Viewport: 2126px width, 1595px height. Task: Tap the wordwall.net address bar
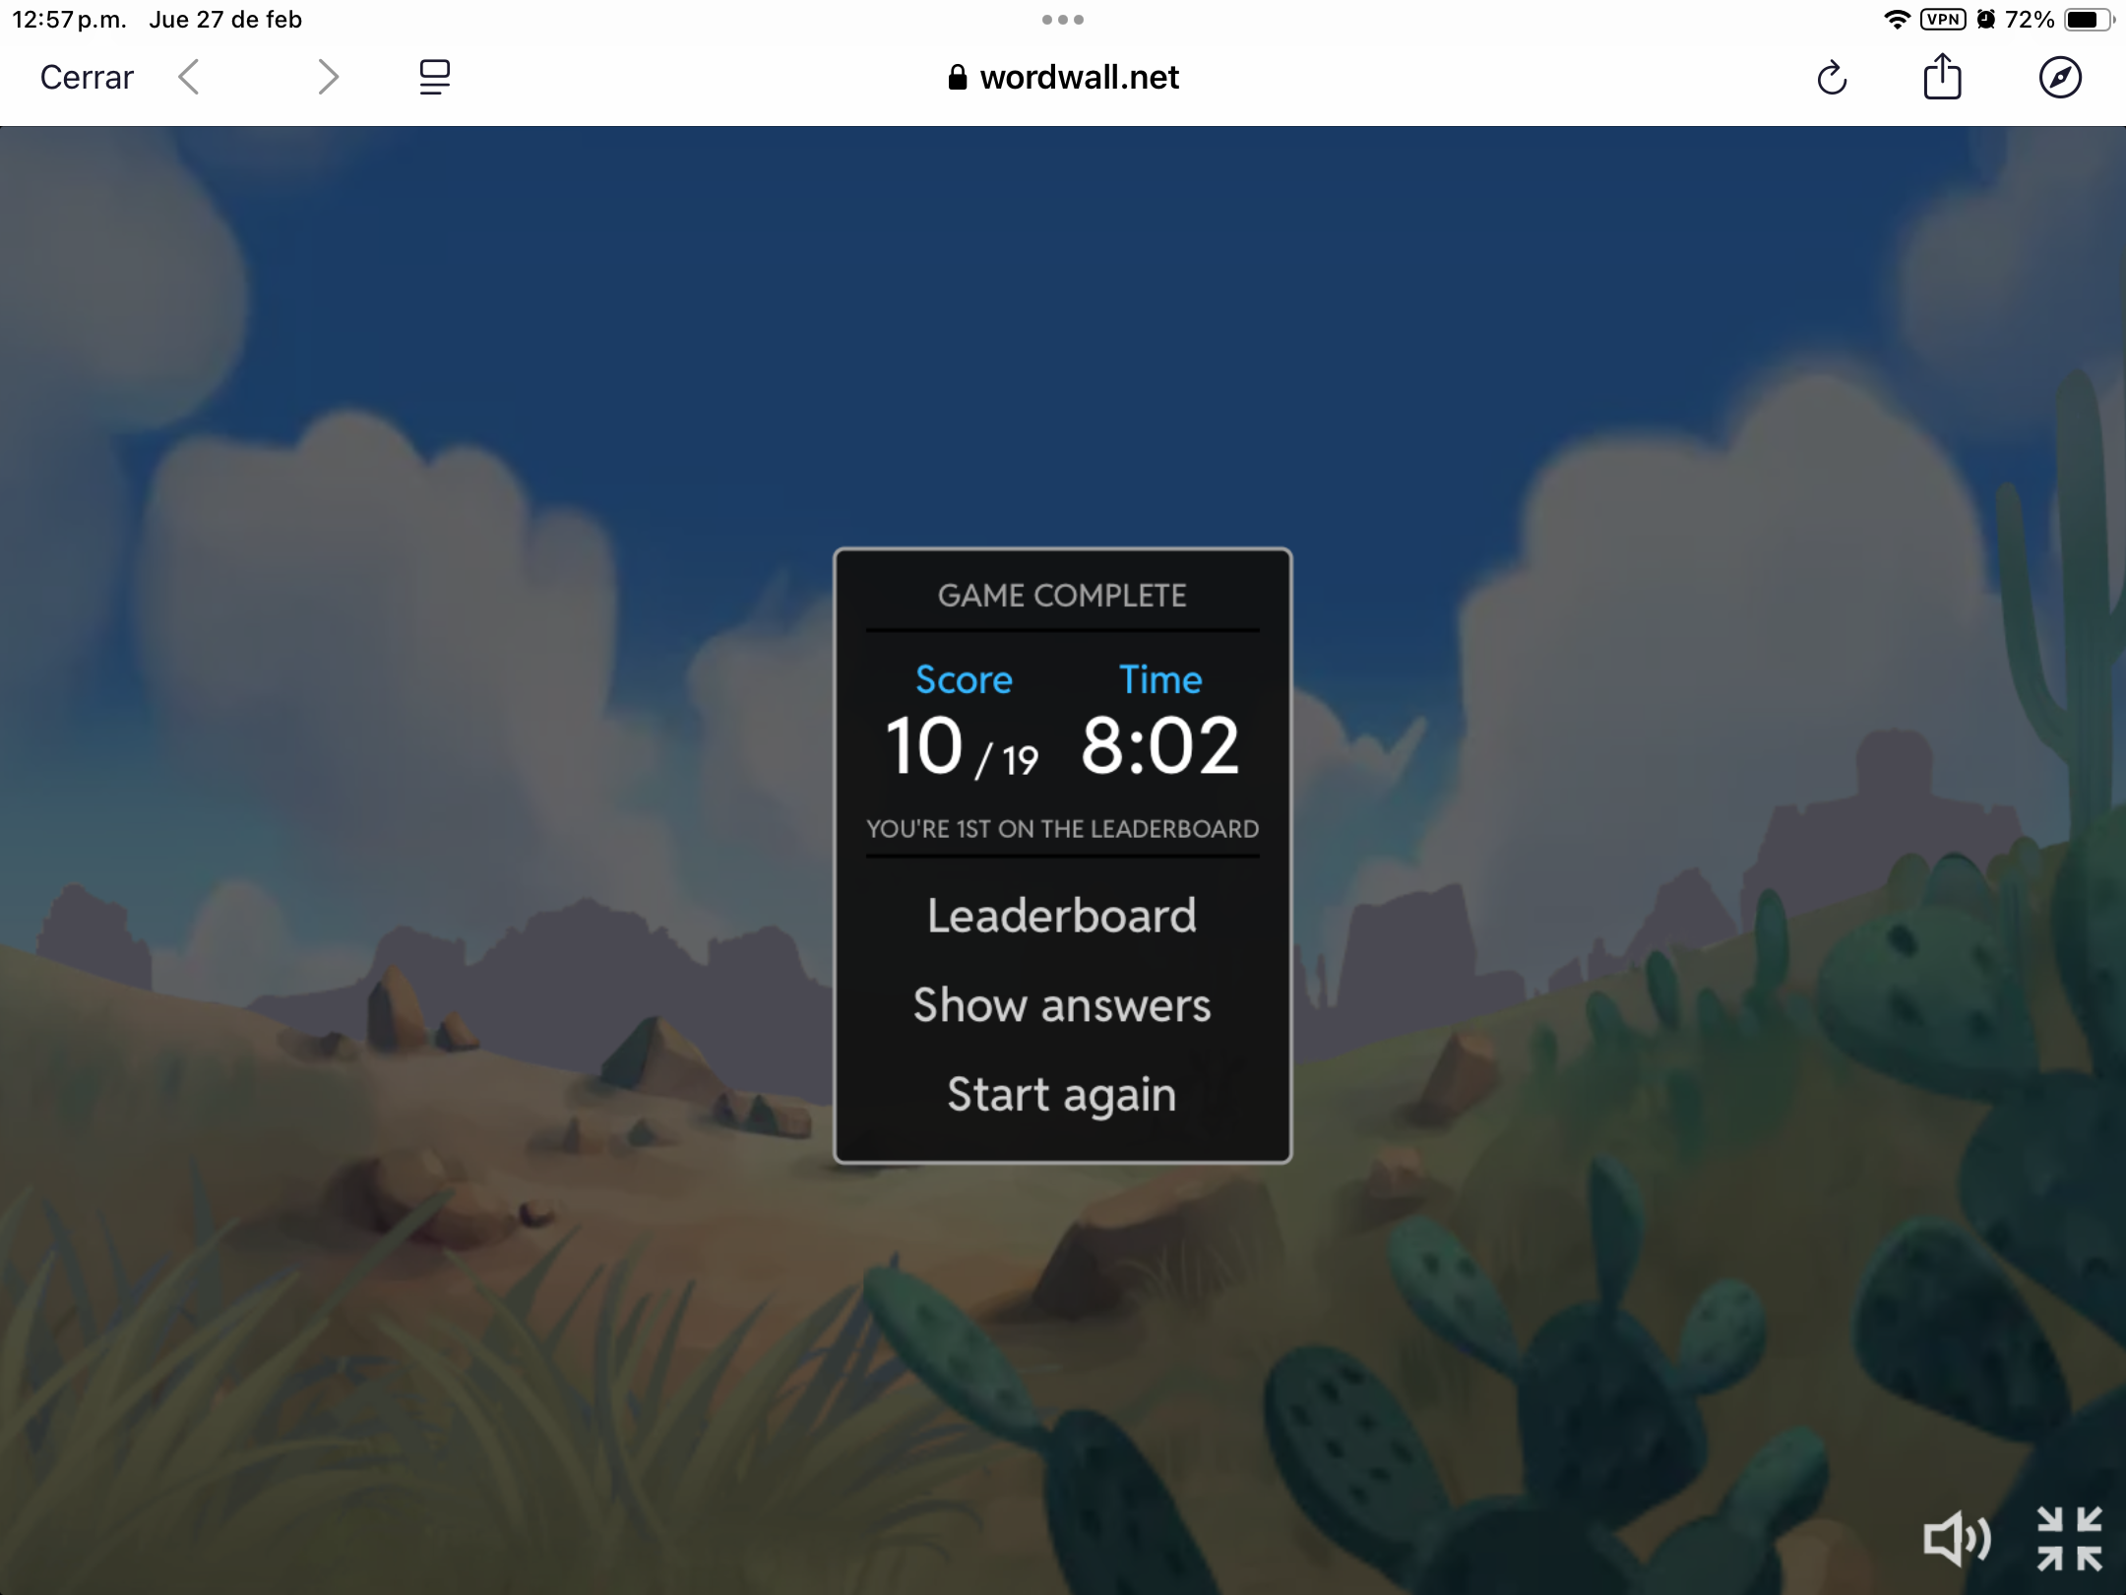(1063, 78)
